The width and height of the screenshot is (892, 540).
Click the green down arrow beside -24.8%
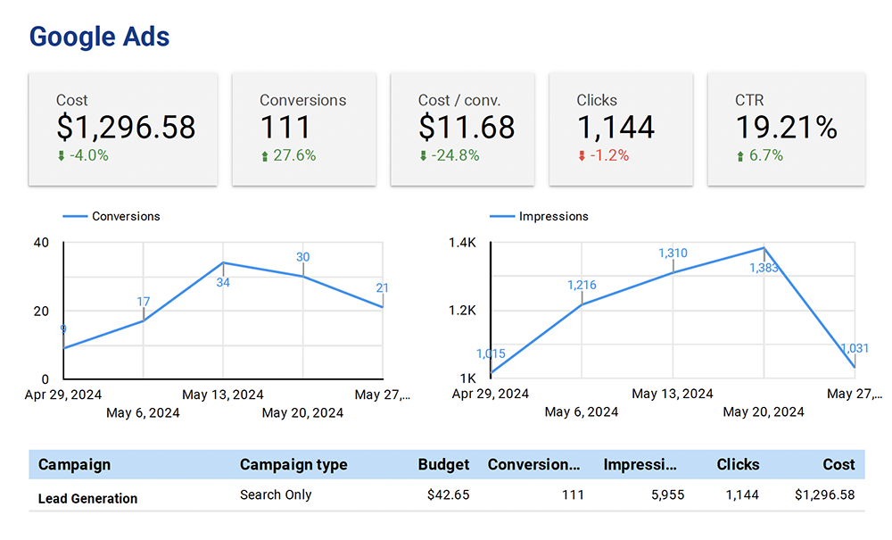(423, 156)
